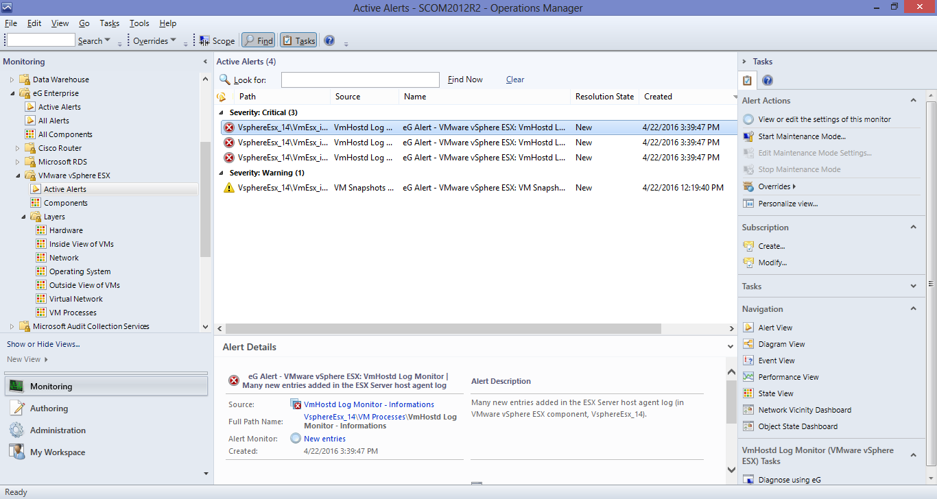Screen dimensions: 937x499
Task: Open the Tools menu
Action: [x=139, y=23]
